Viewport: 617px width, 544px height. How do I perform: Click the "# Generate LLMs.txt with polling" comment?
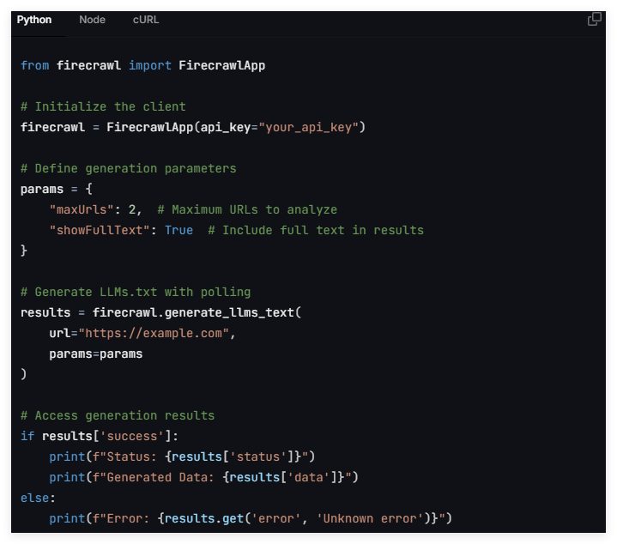(136, 292)
